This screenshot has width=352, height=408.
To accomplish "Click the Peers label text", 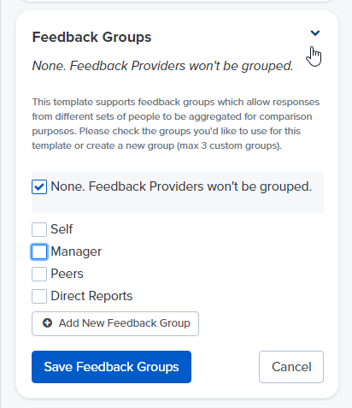I will [67, 274].
